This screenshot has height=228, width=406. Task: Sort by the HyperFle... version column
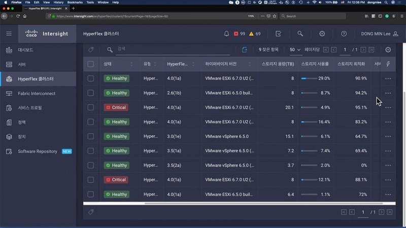coord(193,64)
